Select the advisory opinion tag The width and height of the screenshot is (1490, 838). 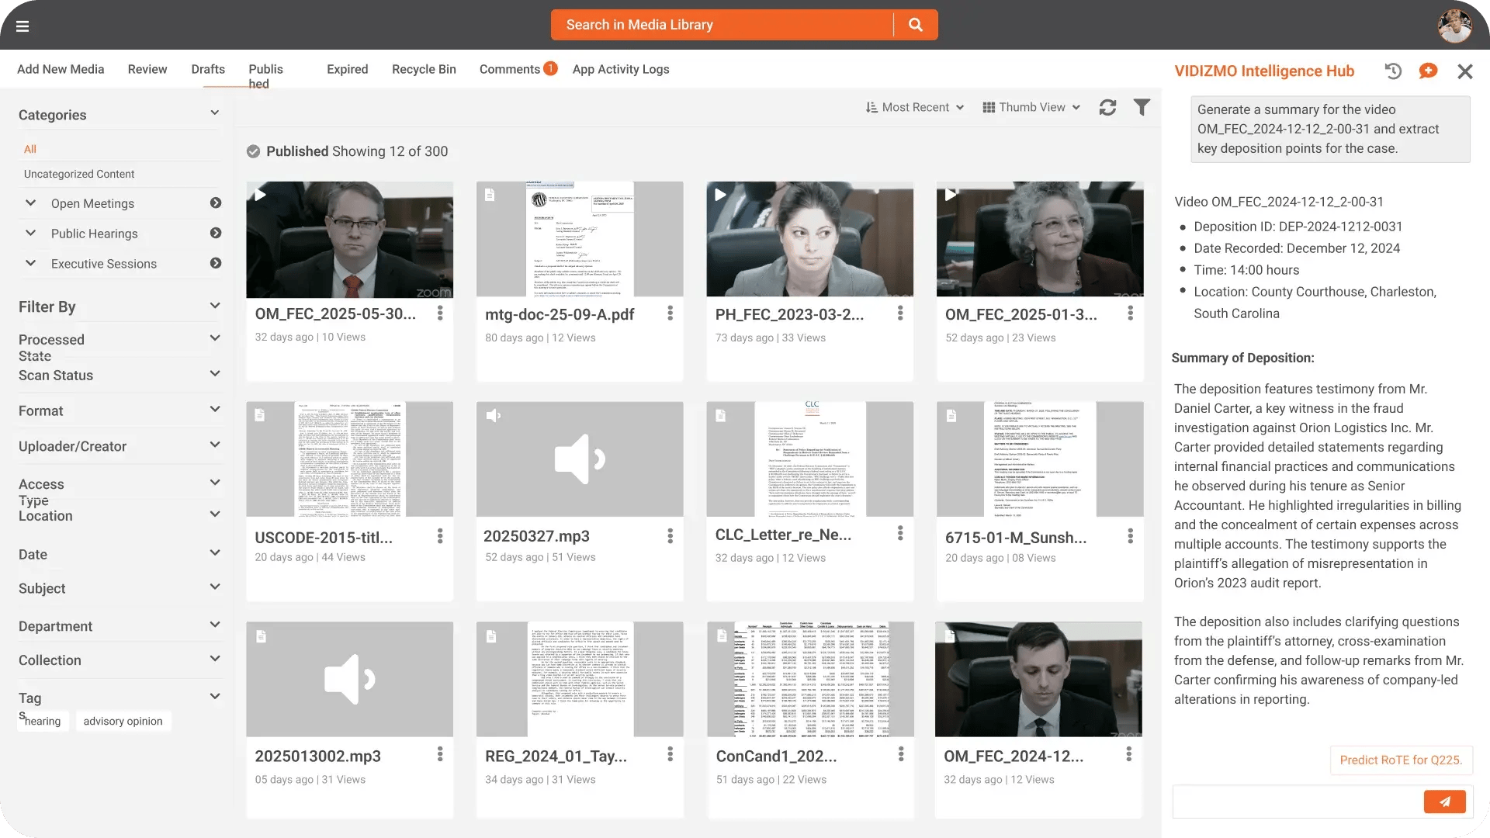click(x=123, y=721)
